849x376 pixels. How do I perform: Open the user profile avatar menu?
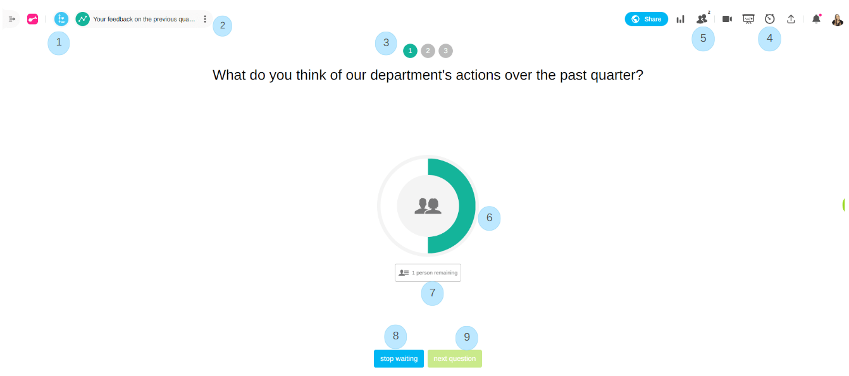pyautogui.click(x=837, y=20)
